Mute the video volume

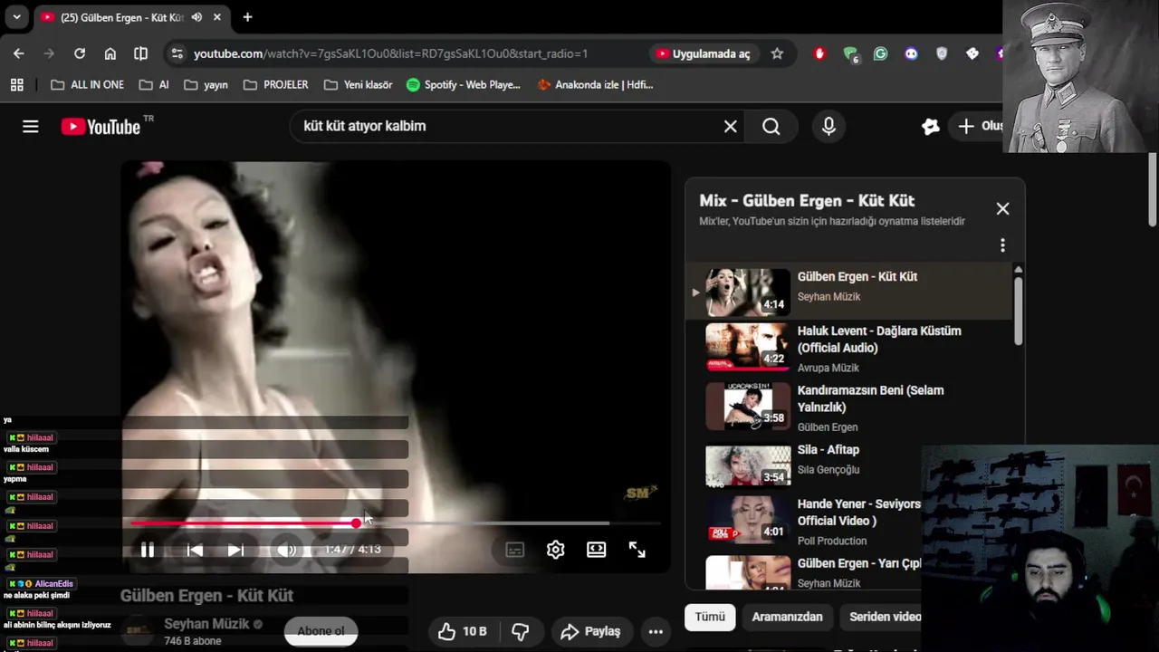pyautogui.click(x=287, y=550)
